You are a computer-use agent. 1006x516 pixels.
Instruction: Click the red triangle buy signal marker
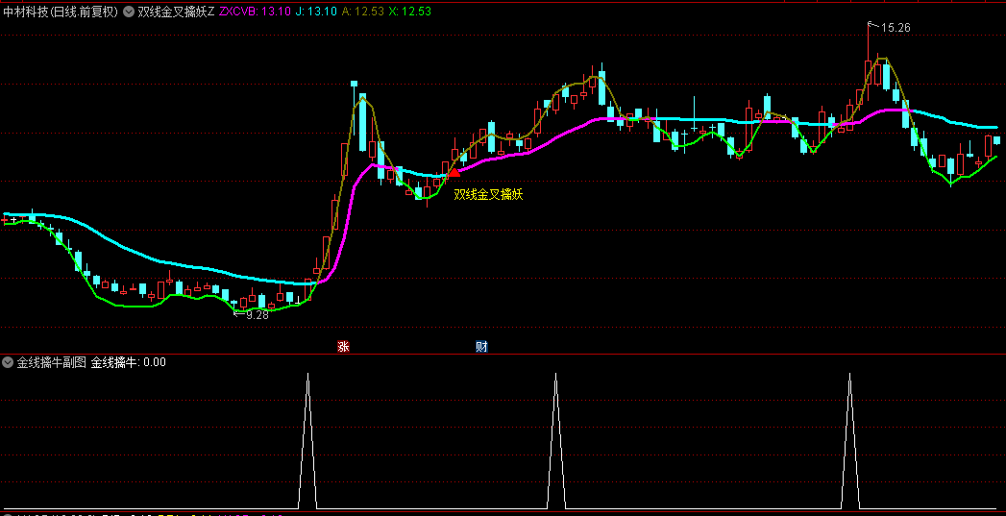pos(454,171)
